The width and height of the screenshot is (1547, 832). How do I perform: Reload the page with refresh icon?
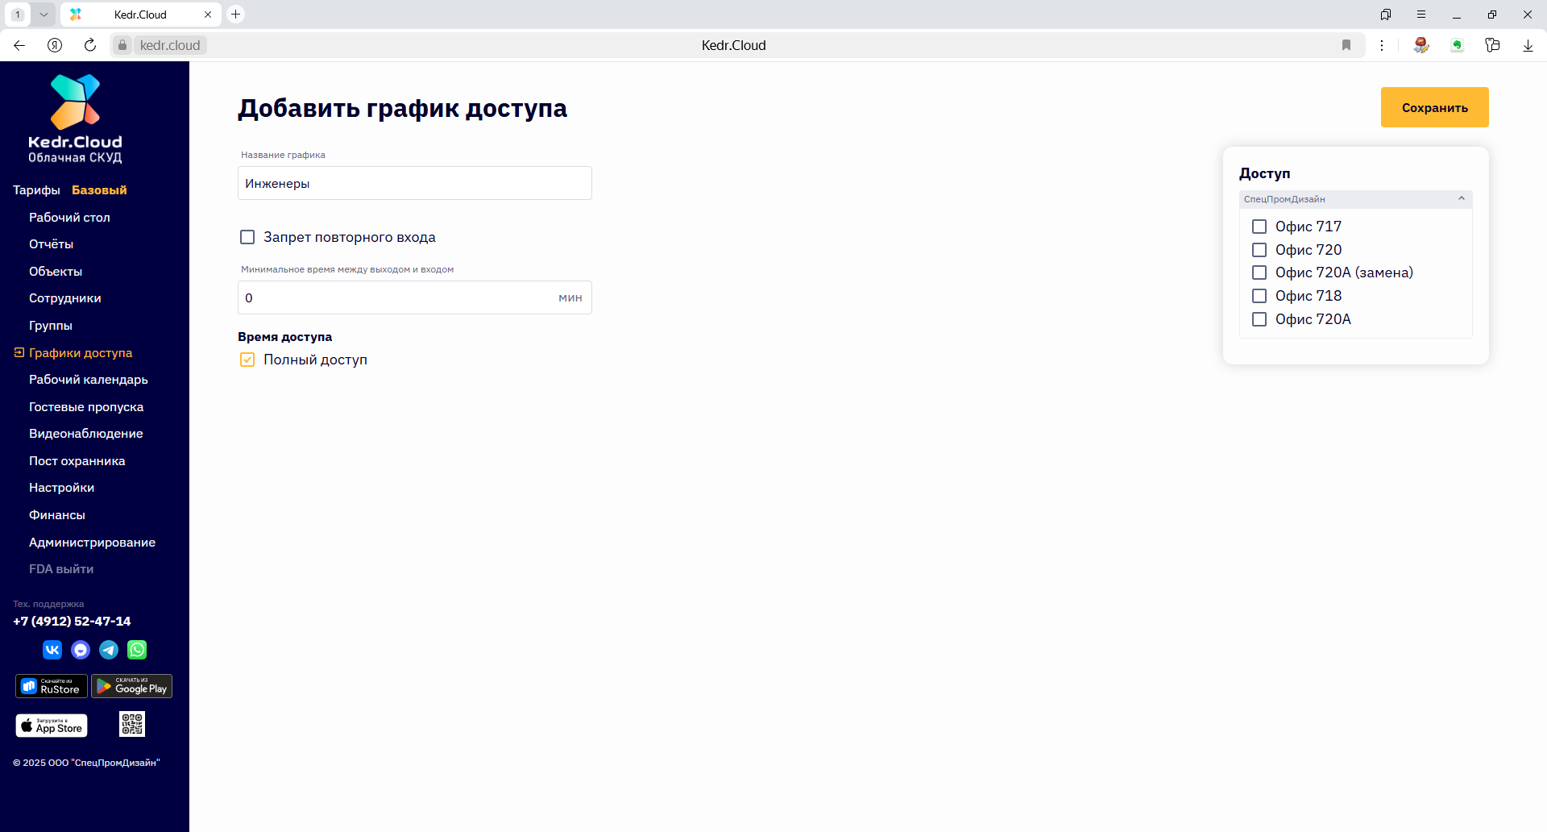[x=90, y=45]
